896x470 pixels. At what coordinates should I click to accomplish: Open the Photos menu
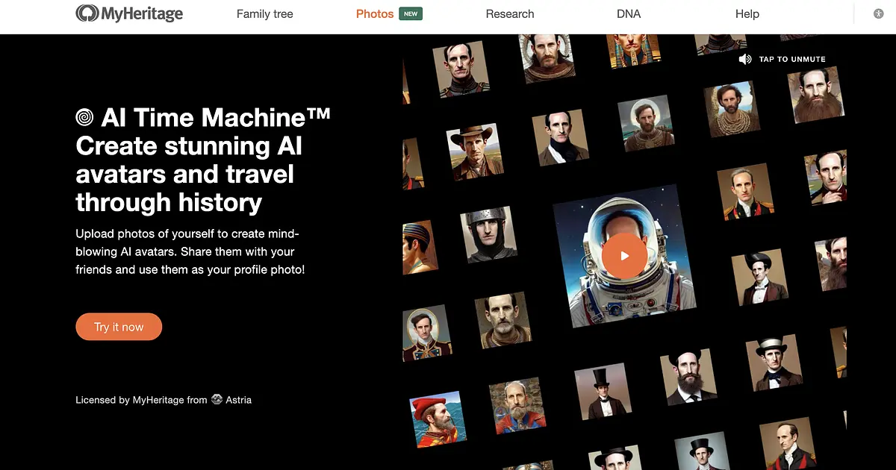coord(375,13)
